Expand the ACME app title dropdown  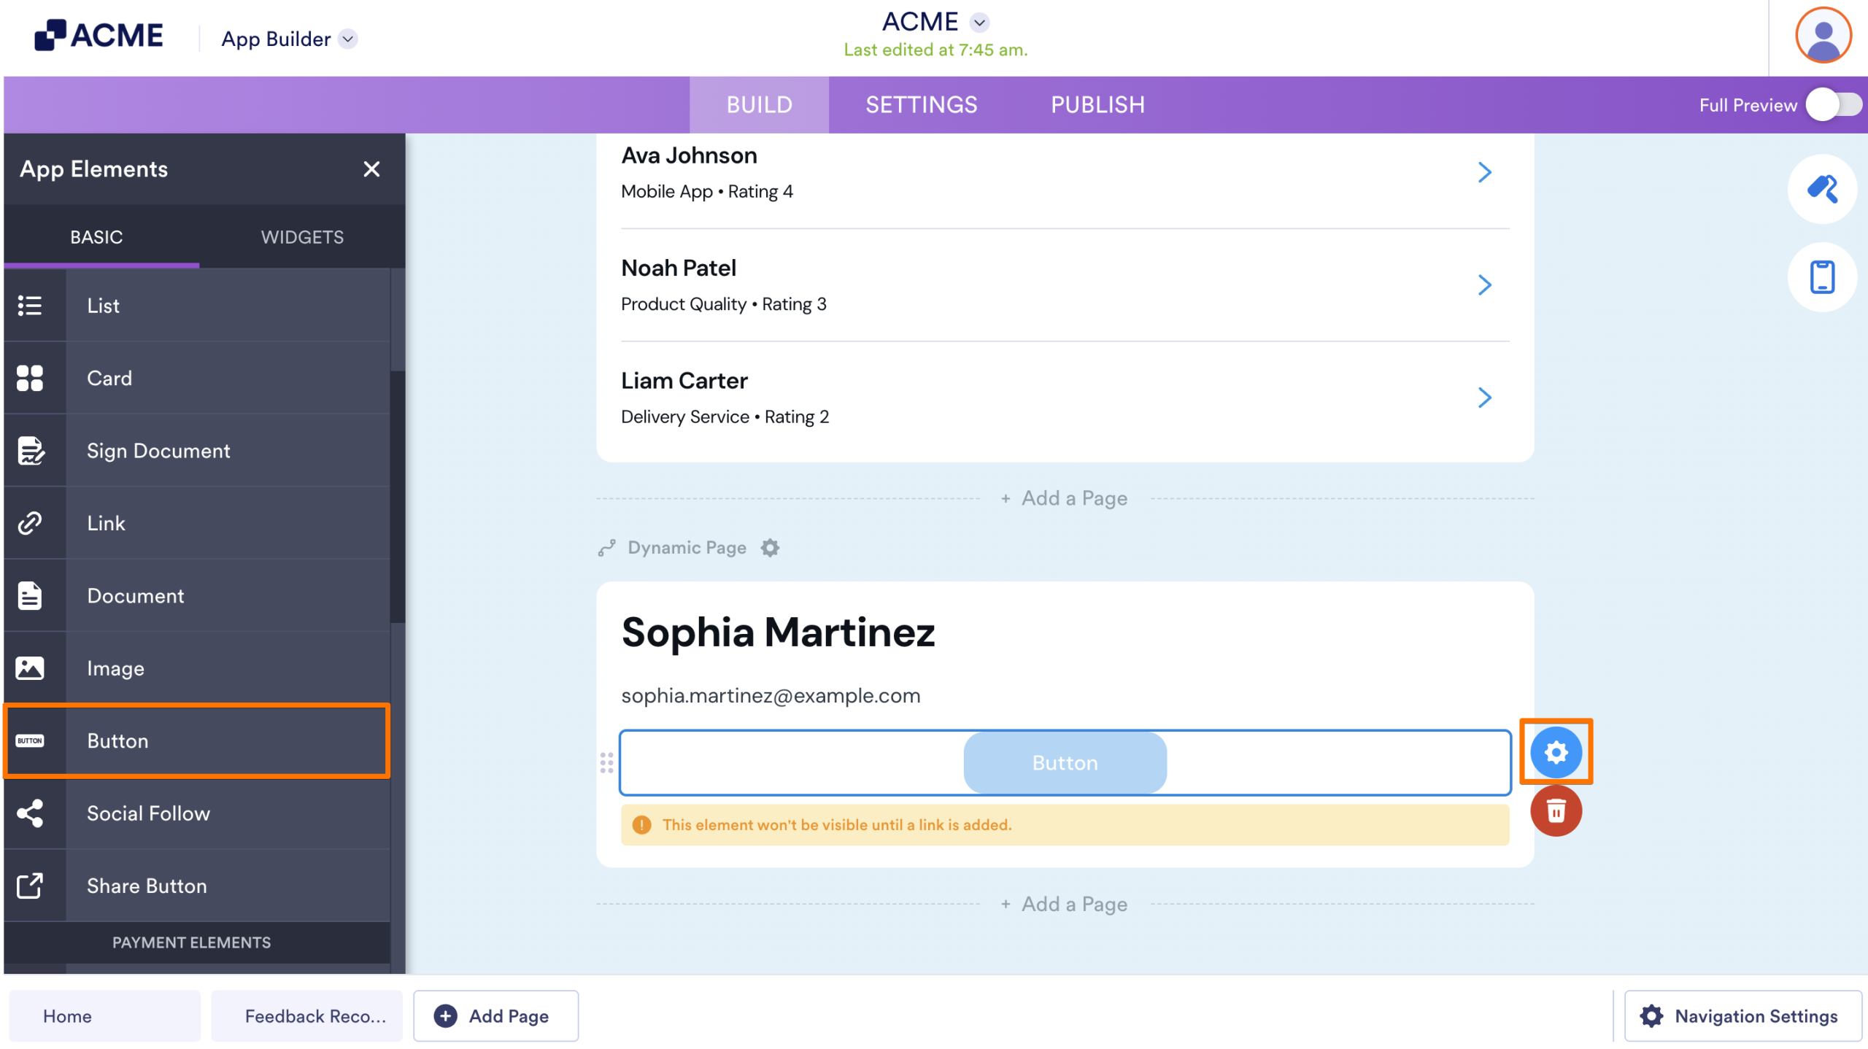[979, 23]
